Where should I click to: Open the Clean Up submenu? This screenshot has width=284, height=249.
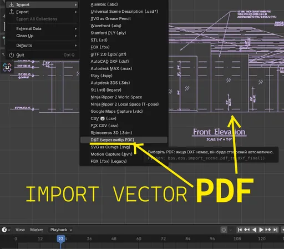coord(43,36)
